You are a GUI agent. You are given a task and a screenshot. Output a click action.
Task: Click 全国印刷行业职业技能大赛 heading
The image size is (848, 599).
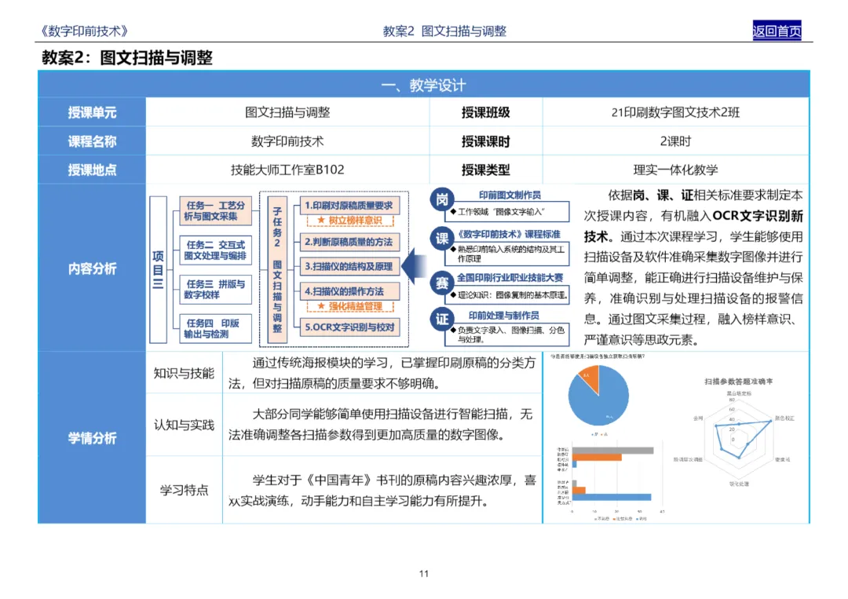(x=510, y=277)
